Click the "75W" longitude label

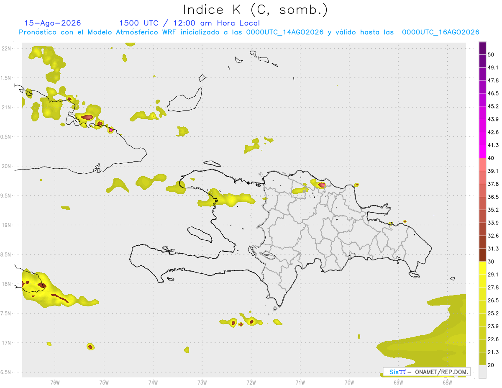(104, 382)
